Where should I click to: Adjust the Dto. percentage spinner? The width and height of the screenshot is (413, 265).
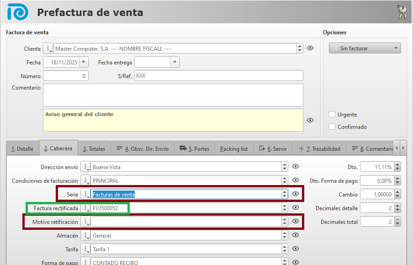click(x=397, y=167)
